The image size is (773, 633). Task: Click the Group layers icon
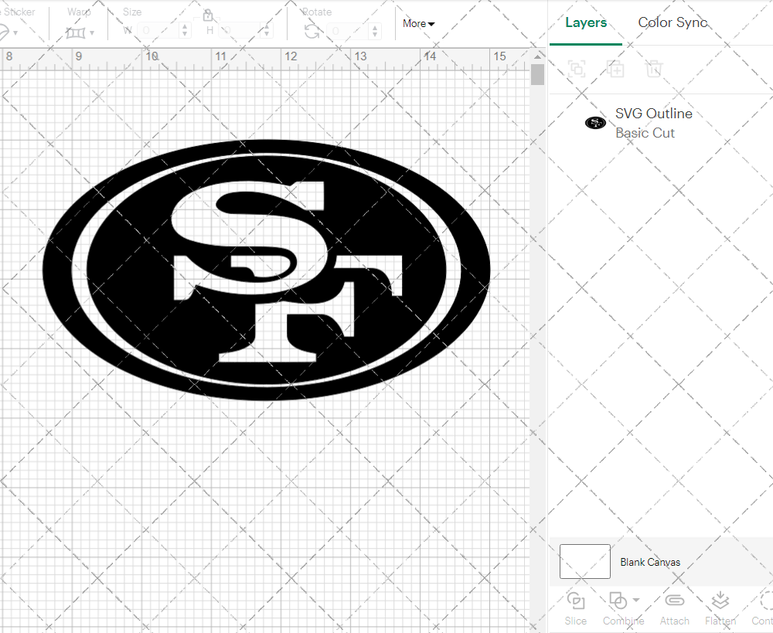(x=577, y=68)
